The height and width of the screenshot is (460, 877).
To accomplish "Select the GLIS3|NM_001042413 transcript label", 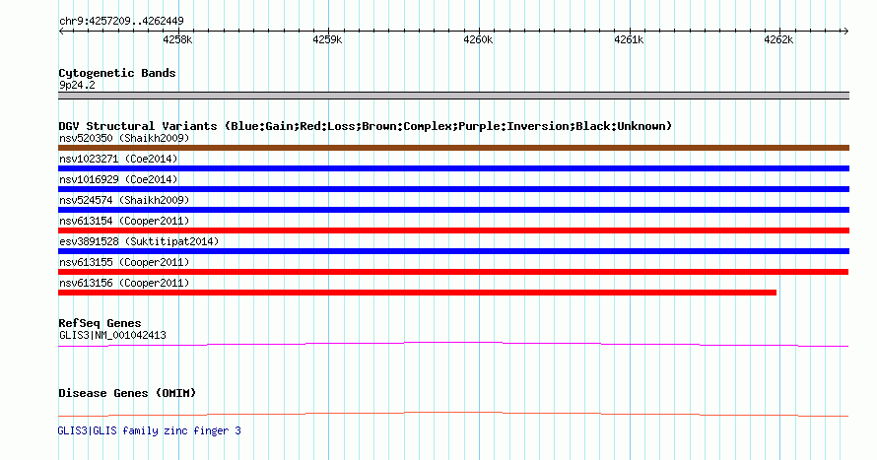I will click(x=112, y=335).
